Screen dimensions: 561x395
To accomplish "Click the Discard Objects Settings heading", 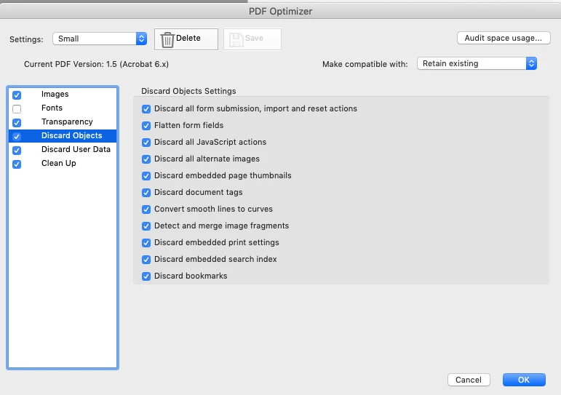I will [x=188, y=91].
